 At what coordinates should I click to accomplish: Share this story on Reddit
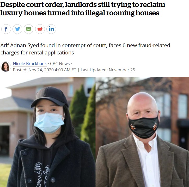pyautogui.click(x=40, y=29)
